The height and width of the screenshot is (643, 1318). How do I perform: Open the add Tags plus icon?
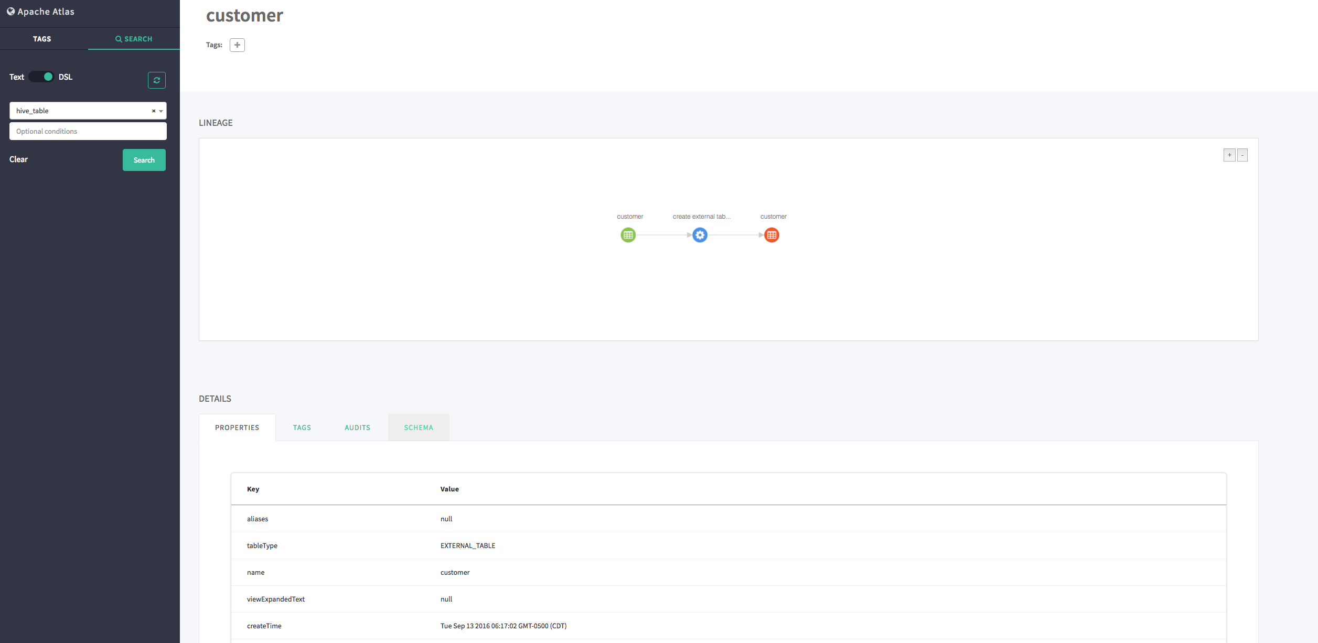(237, 45)
